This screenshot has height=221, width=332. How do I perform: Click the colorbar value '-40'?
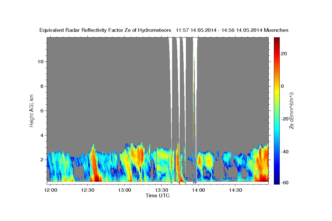[285, 151]
